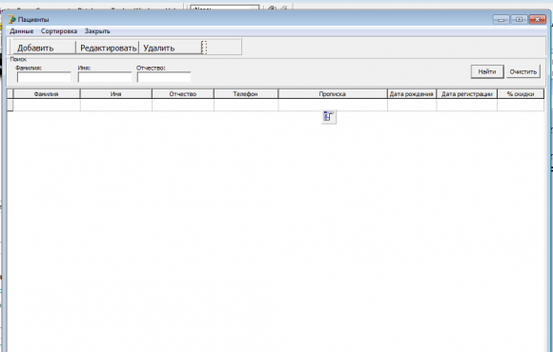Click the Телефон column header
The height and width of the screenshot is (352, 553).
click(x=246, y=94)
